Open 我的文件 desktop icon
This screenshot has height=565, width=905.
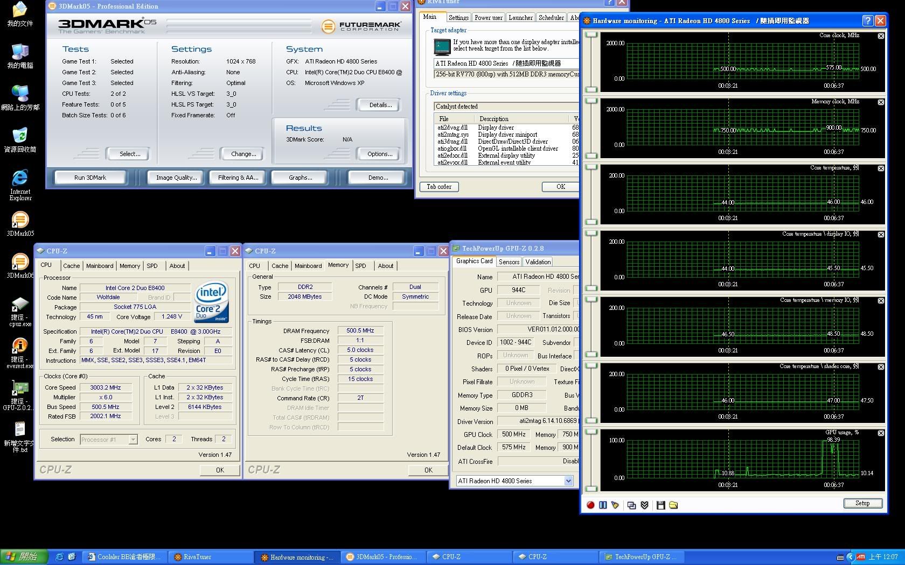[x=20, y=14]
